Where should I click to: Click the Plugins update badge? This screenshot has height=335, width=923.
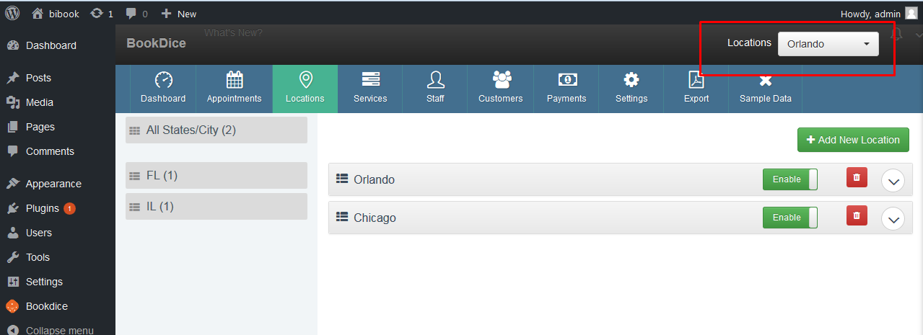point(70,208)
